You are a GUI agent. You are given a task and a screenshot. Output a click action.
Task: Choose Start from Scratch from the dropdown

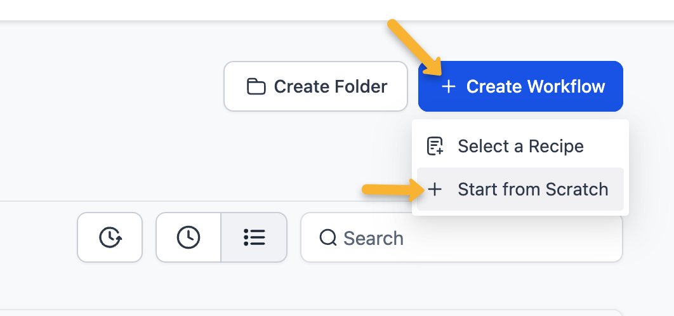coord(520,189)
